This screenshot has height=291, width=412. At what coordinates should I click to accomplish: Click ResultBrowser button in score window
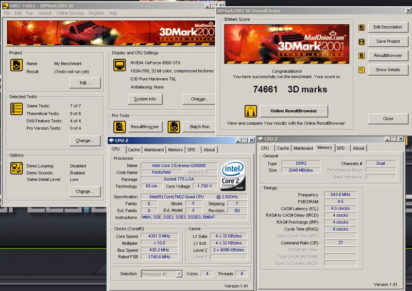coord(388,56)
